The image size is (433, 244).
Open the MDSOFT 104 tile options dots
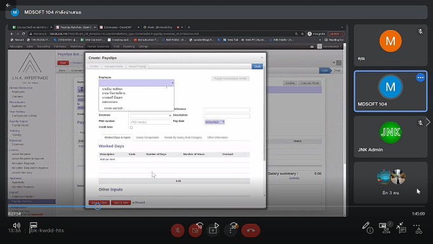click(x=420, y=78)
